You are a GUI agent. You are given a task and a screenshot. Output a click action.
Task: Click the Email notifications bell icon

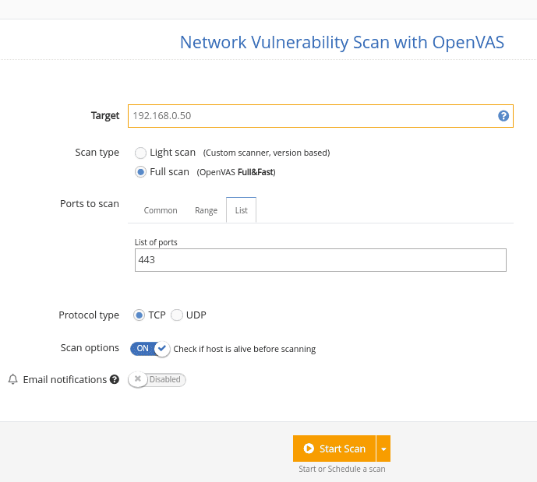tap(12, 380)
